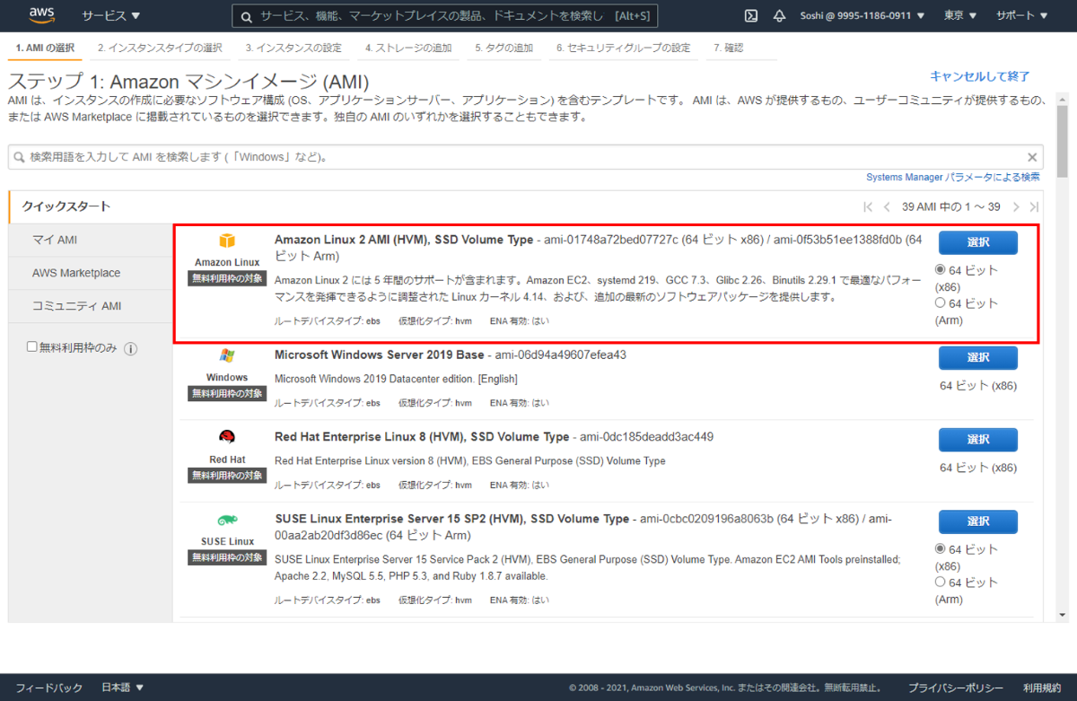
Task: Switch to 3. インスタンスの設定 tab
Action: coord(293,48)
